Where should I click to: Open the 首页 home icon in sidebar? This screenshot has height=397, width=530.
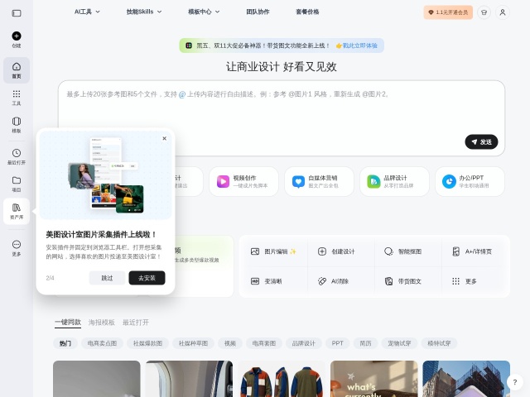pyautogui.click(x=17, y=70)
